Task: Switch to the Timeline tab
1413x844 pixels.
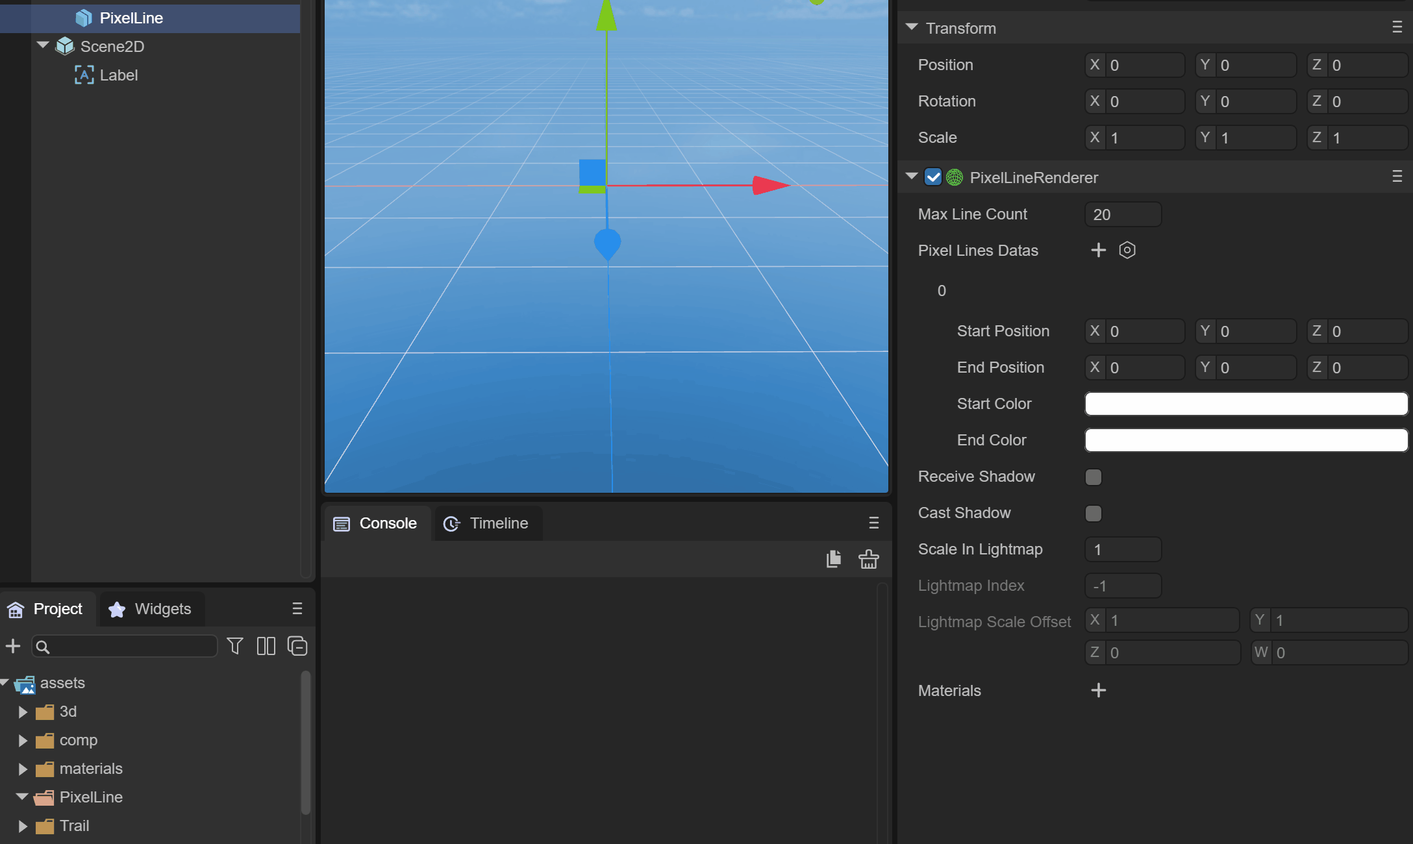Action: tap(486, 523)
